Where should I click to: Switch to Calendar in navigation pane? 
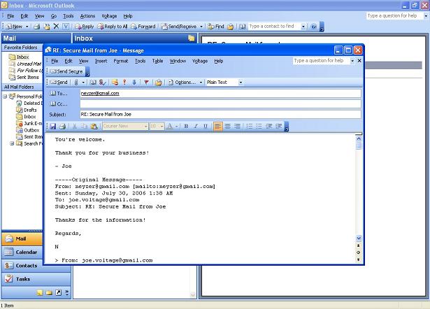click(22, 252)
